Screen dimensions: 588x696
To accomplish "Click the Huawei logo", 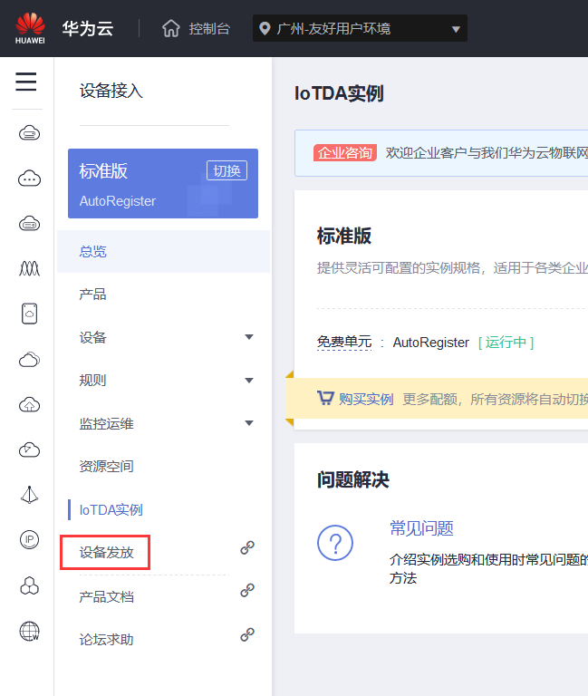I will (30, 28).
